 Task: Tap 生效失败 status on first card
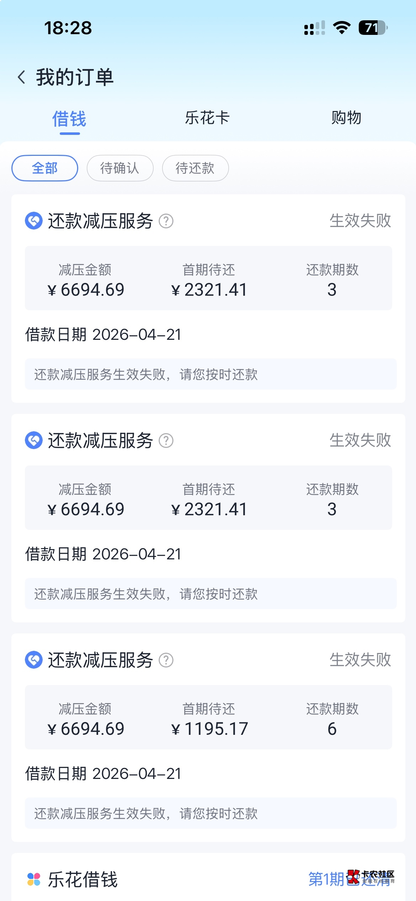click(x=360, y=221)
